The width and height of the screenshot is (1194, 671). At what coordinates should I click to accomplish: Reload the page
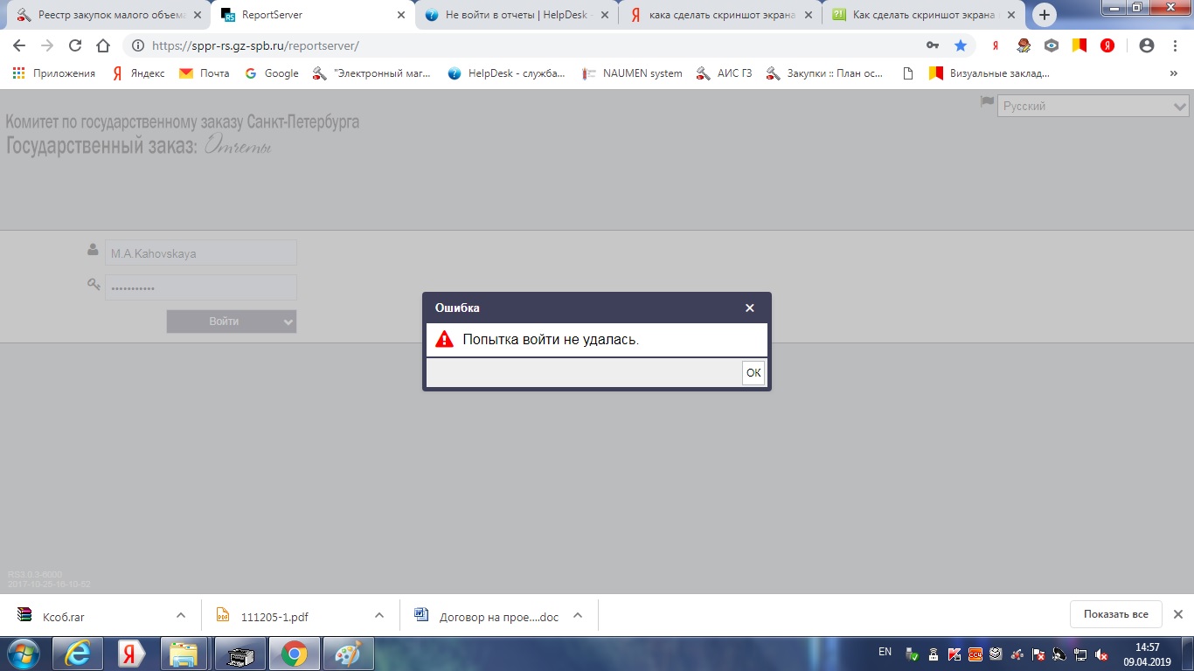75,45
